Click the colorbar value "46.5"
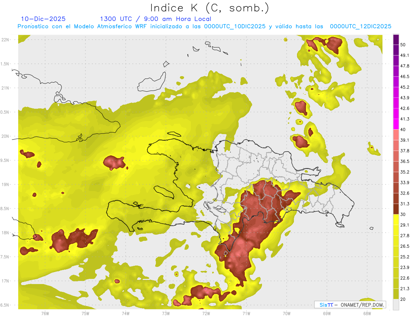 point(405,76)
